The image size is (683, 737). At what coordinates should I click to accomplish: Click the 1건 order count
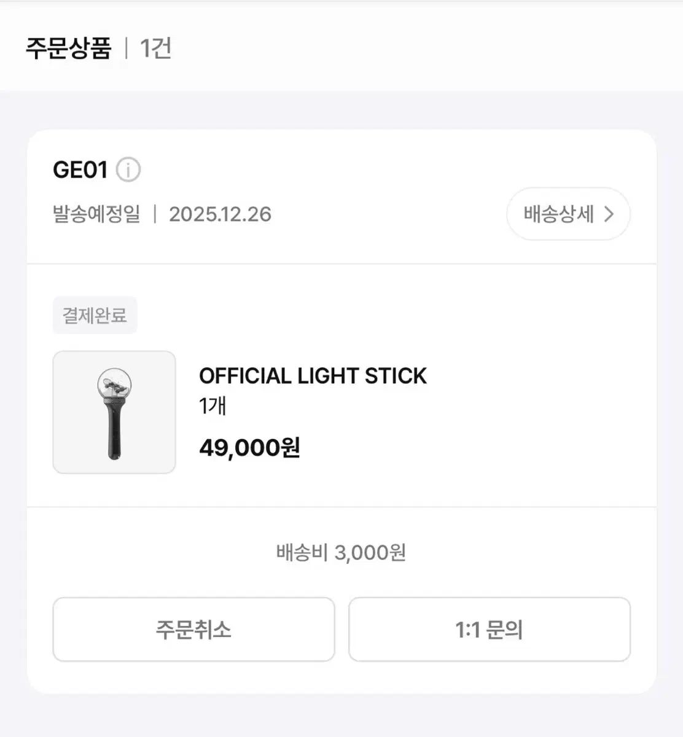coord(155,48)
